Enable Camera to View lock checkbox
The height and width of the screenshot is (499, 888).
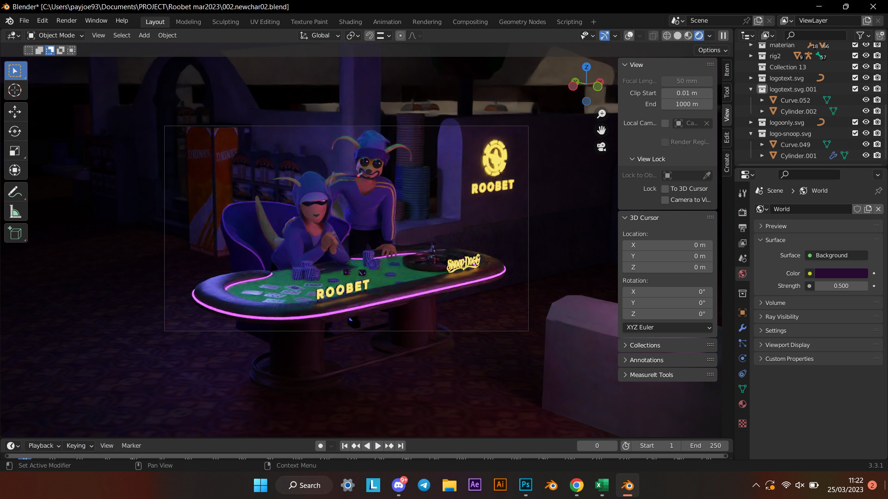click(x=665, y=200)
